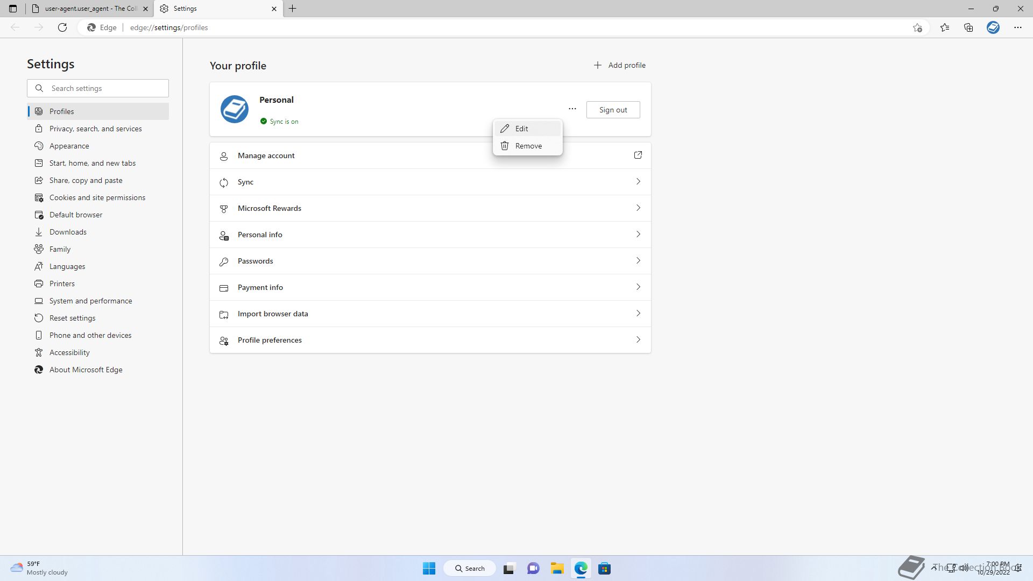Refresh the page with reload icon
This screenshot has width=1033, height=581.
[62, 27]
